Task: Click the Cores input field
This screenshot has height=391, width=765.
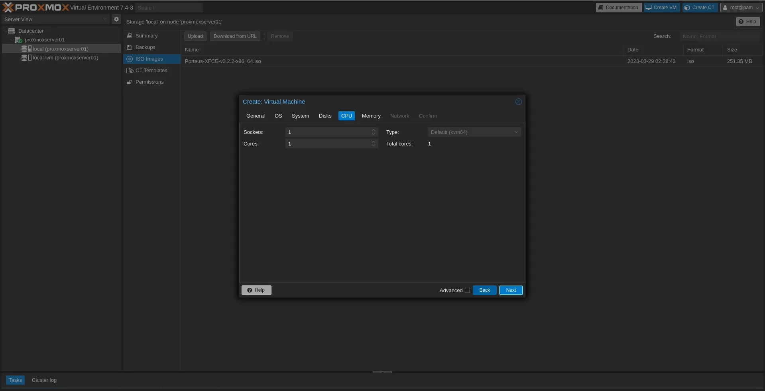Action: pyautogui.click(x=328, y=144)
